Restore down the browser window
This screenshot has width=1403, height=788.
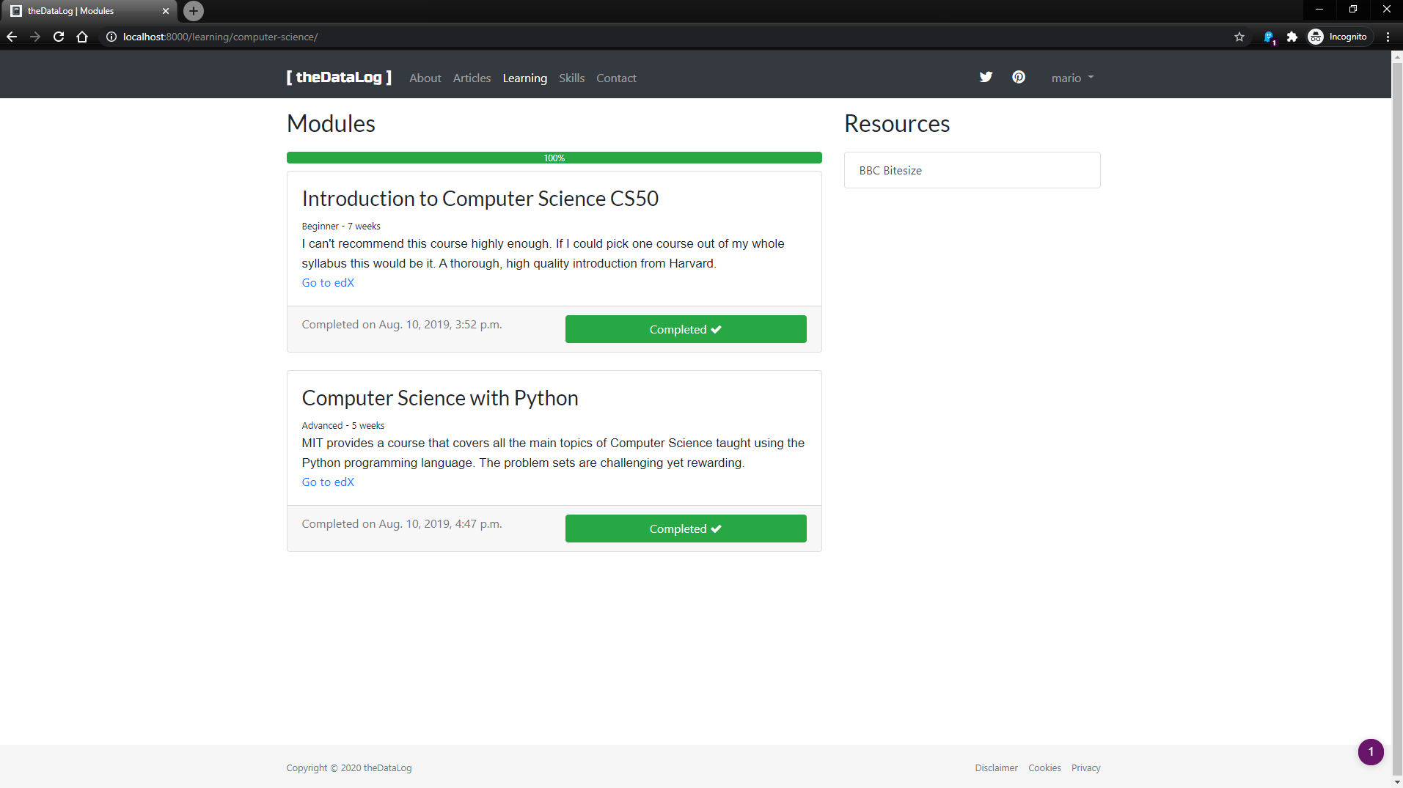[x=1353, y=10]
